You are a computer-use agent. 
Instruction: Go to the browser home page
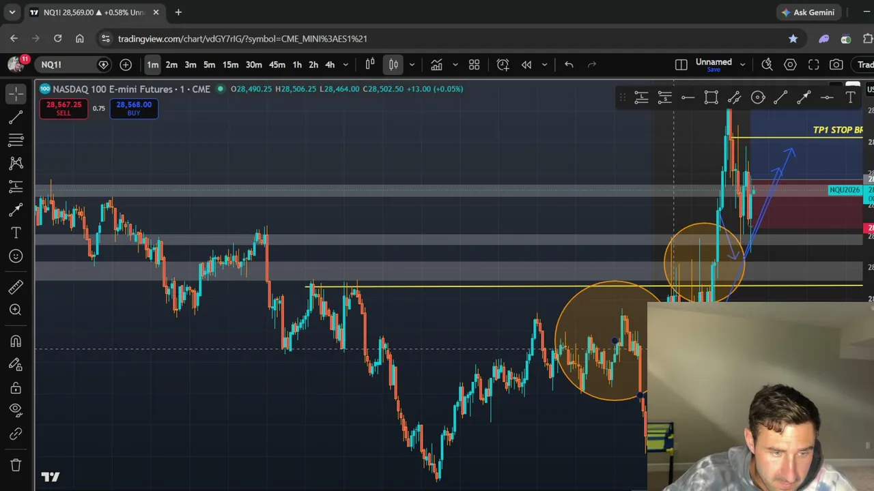pyautogui.click(x=80, y=39)
